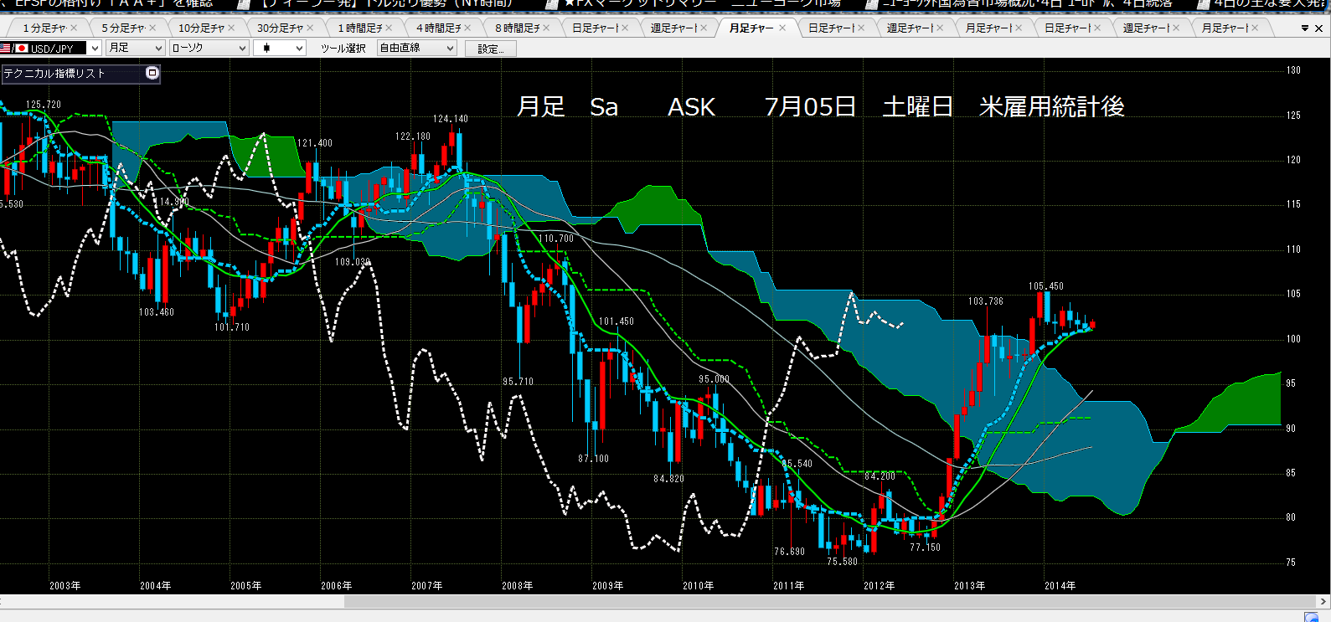This screenshot has height=622, width=1331.
Task: Close all tabs with the far-right X
Action: pyautogui.click(x=1319, y=28)
